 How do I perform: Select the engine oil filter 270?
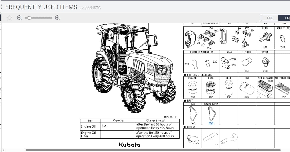click(193, 88)
